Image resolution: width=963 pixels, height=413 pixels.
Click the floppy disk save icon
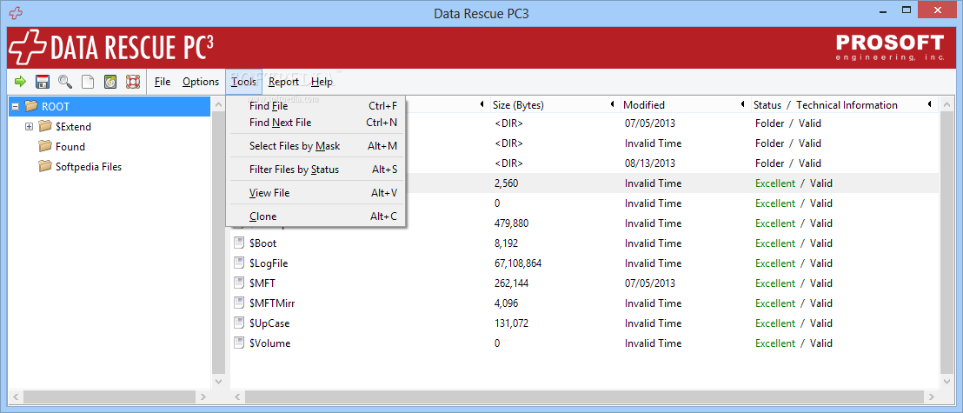(43, 81)
